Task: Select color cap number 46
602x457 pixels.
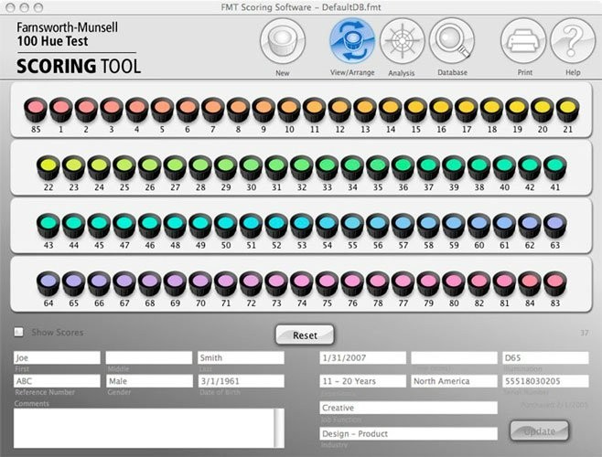Action: [x=150, y=226]
